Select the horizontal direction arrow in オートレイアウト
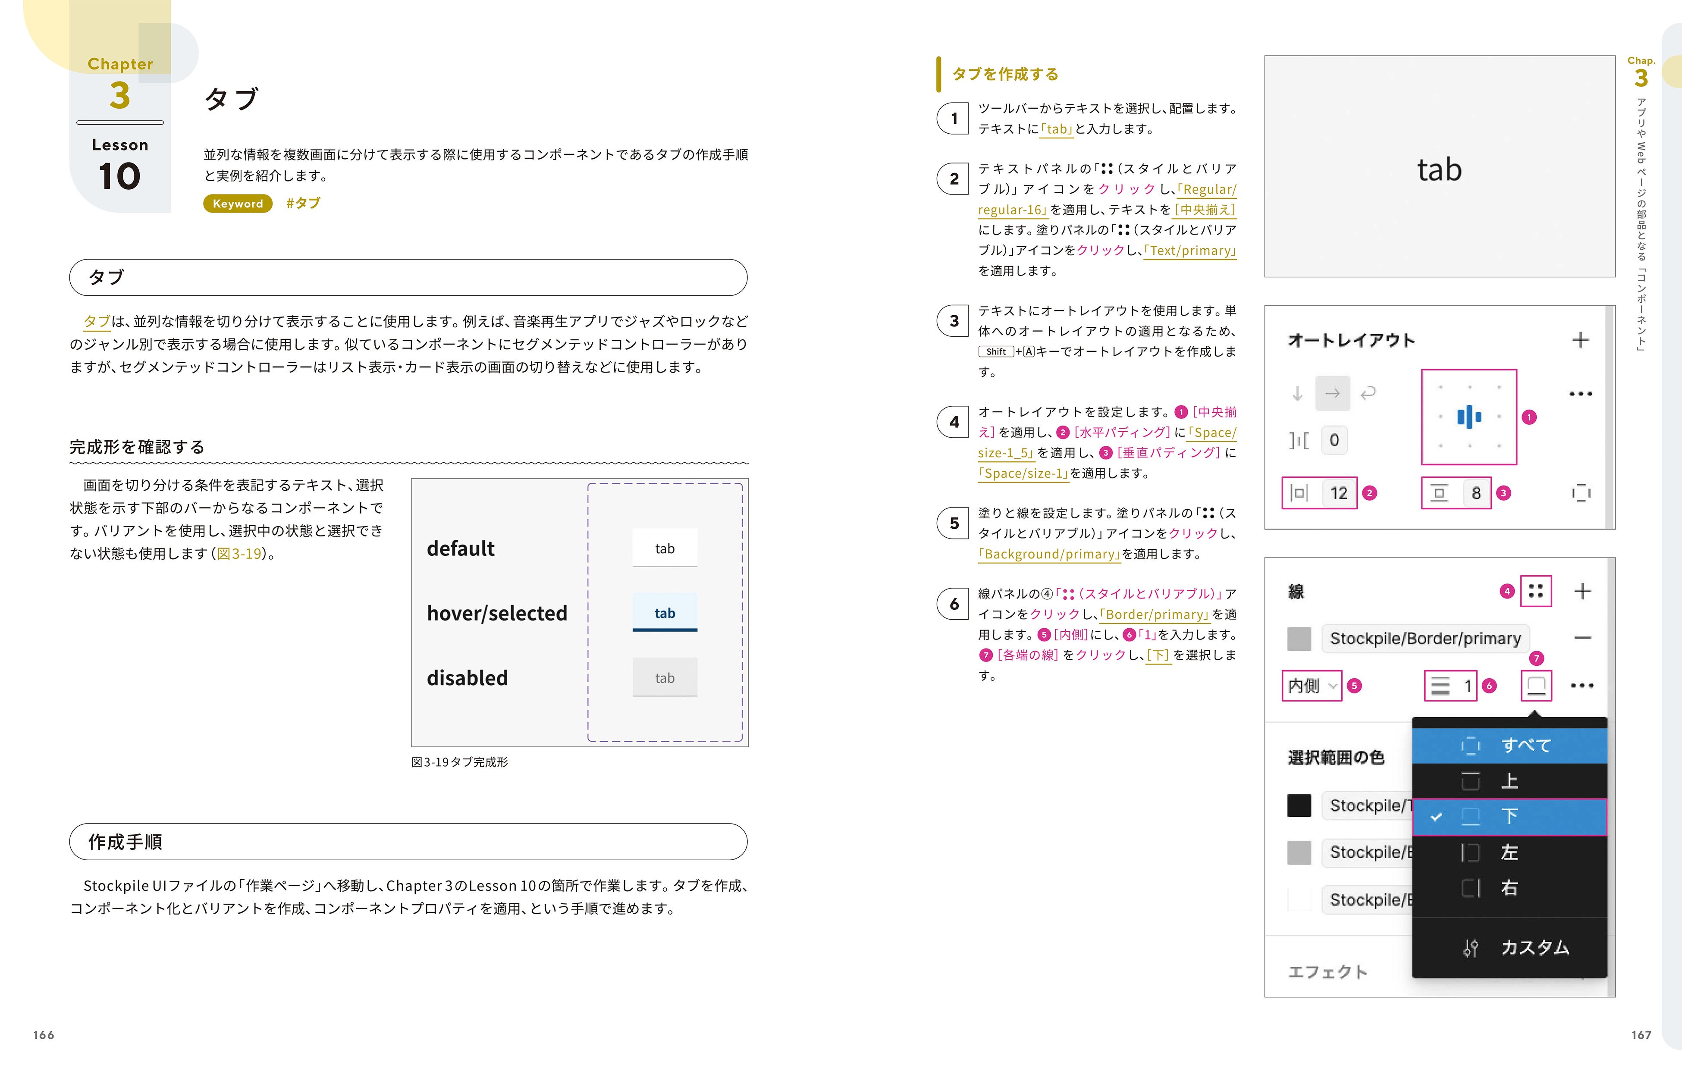Viewport: 1682px width, 1072px height. tap(1333, 393)
